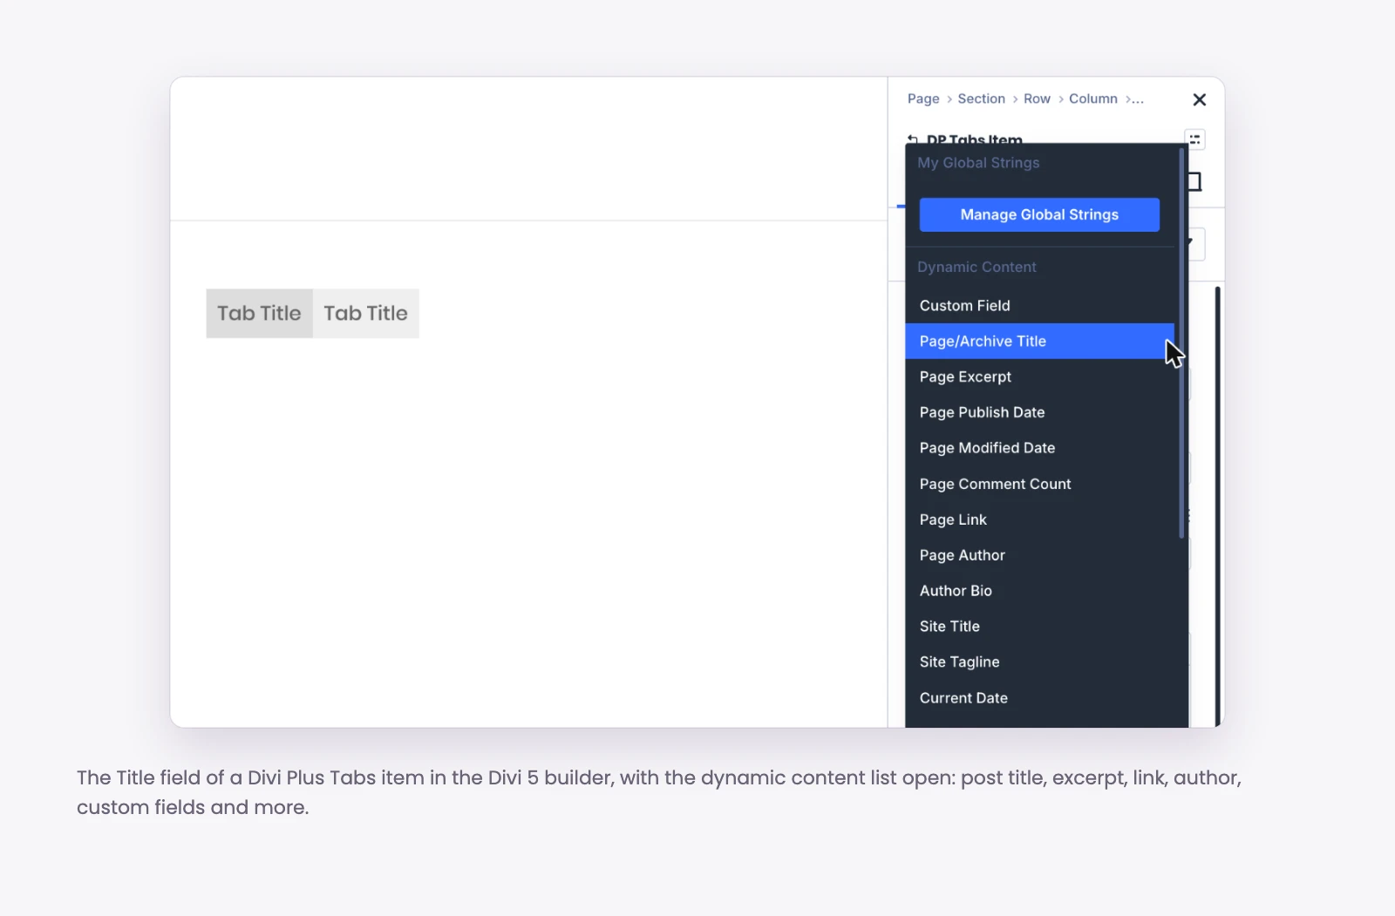Select the first Tab Title tab
Screen dimensions: 1395x916
pos(259,314)
